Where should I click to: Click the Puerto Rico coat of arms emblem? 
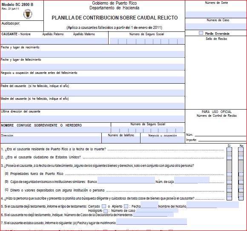tap(28, 14)
